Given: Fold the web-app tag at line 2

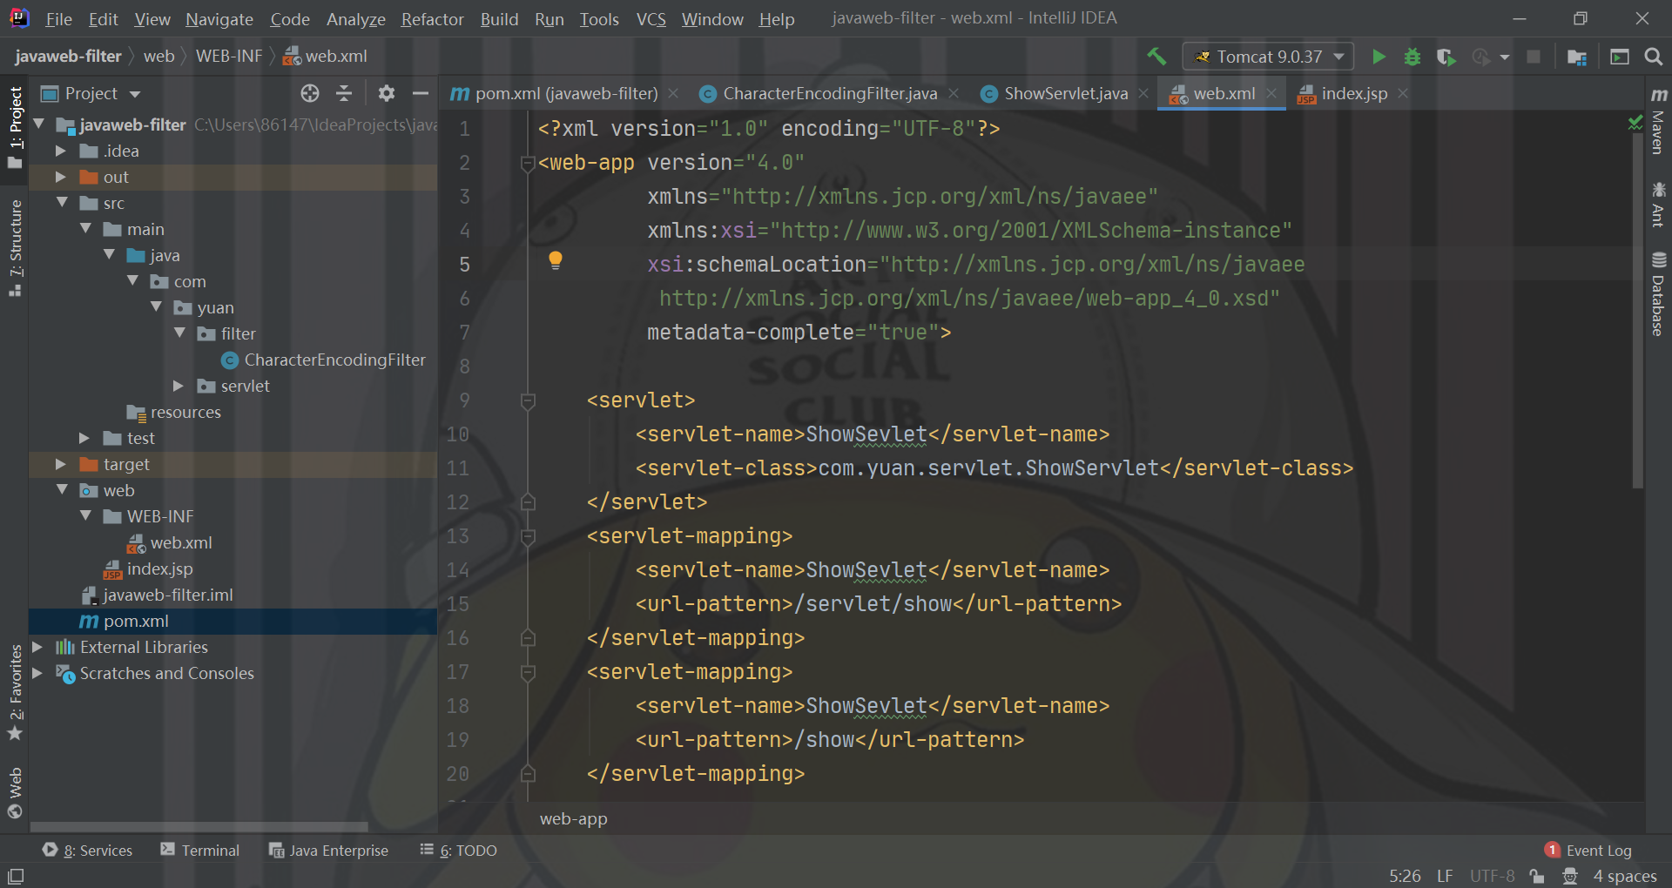Looking at the screenshot, I should coord(528,163).
